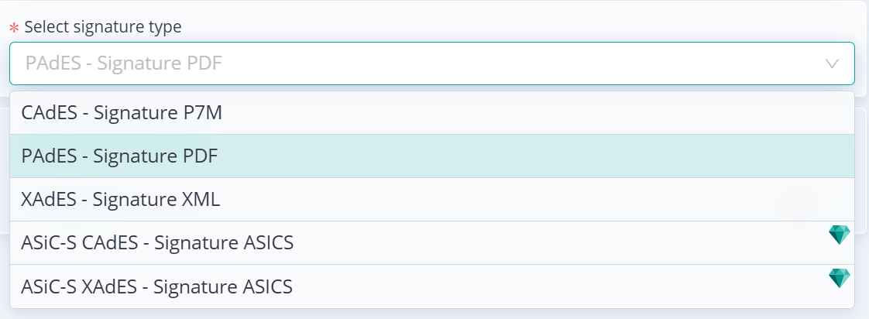This screenshot has width=869, height=319.
Task: Select the P7M signature format row
Action: tap(431, 113)
